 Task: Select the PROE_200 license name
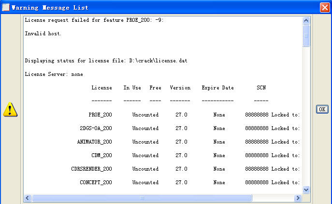click(x=100, y=115)
